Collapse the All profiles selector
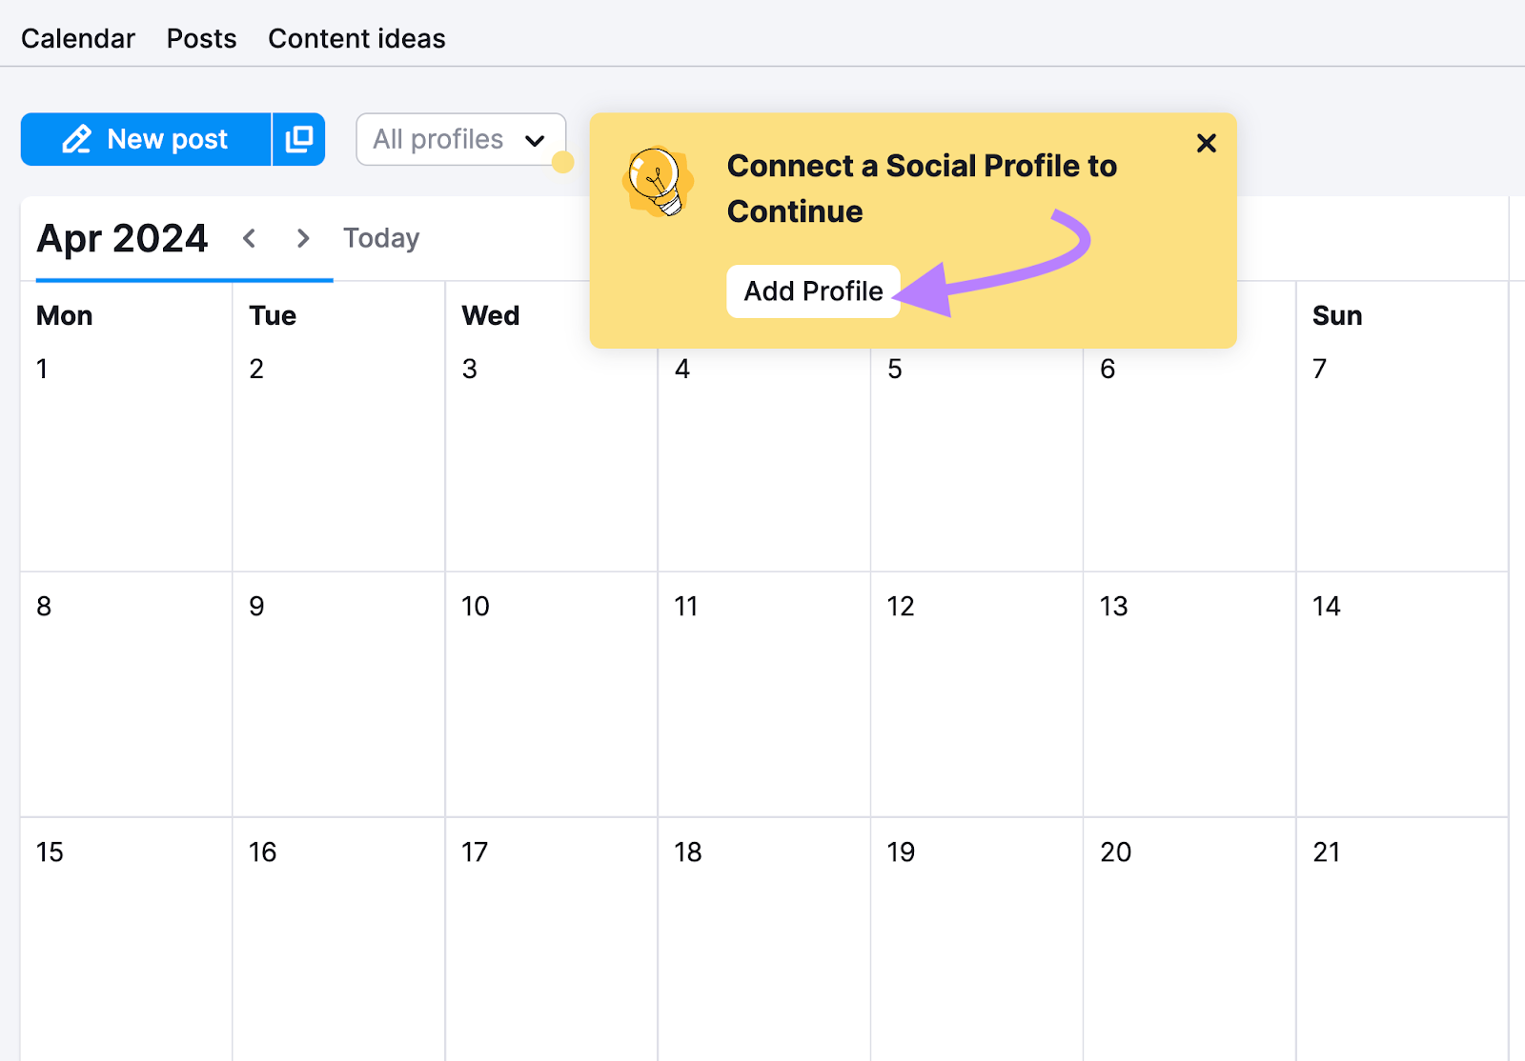The width and height of the screenshot is (1525, 1061). point(460,139)
